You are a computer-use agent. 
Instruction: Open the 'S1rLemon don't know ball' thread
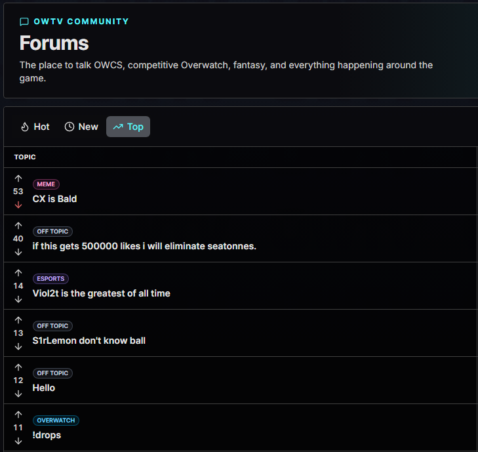tap(89, 340)
